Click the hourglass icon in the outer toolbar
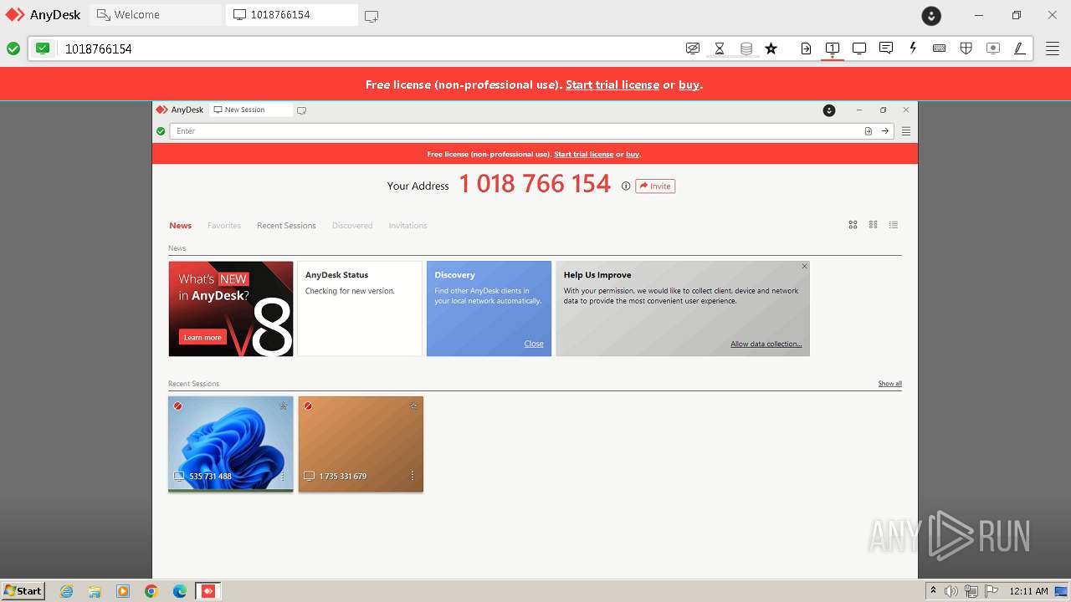This screenshot has width=1071, height=602. [x=720, y=48]
